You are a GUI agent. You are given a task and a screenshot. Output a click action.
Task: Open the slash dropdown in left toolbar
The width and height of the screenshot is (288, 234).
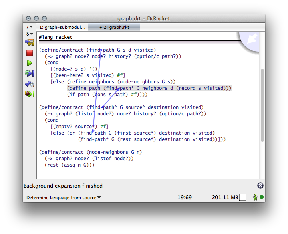[x=30, y=27]
